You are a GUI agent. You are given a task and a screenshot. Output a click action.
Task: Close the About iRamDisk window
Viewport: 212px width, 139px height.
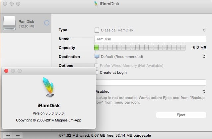coord(6,71)
